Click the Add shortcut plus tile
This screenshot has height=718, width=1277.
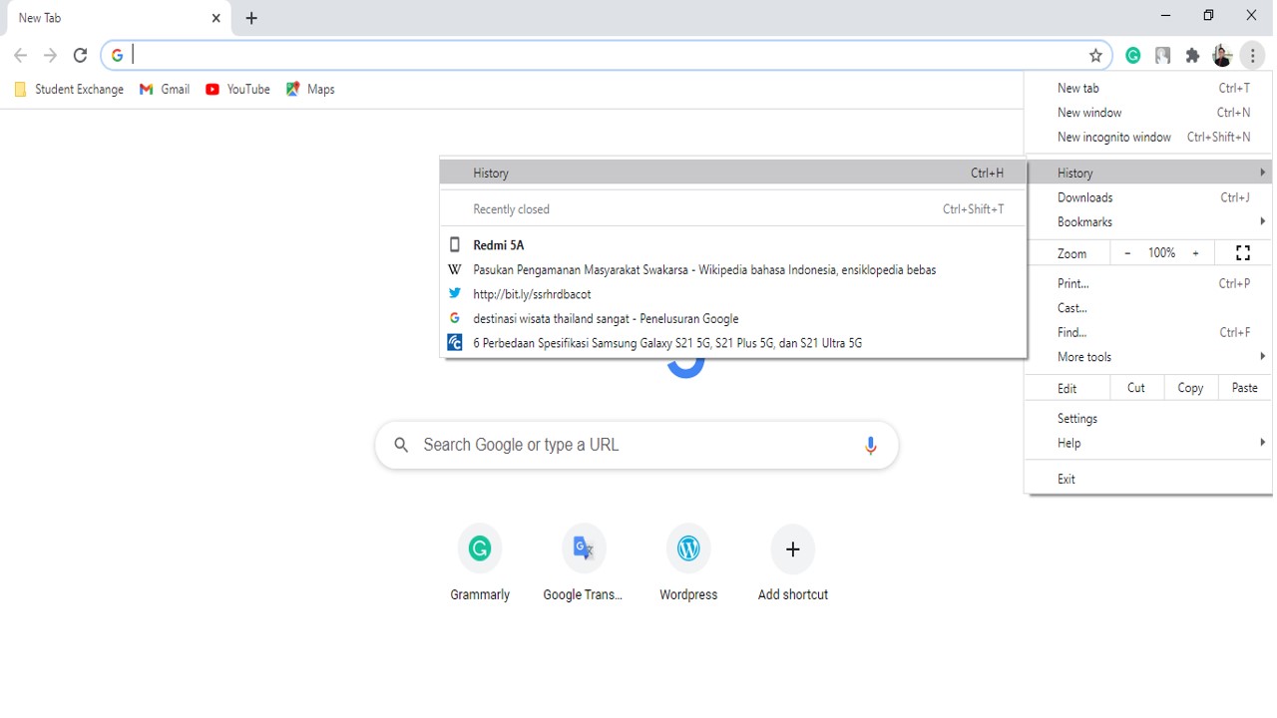pyautogui.click(x=793, y=563)
